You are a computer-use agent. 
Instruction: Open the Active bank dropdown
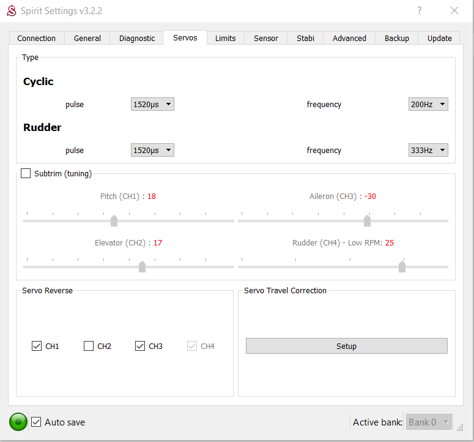pos(429,422)
